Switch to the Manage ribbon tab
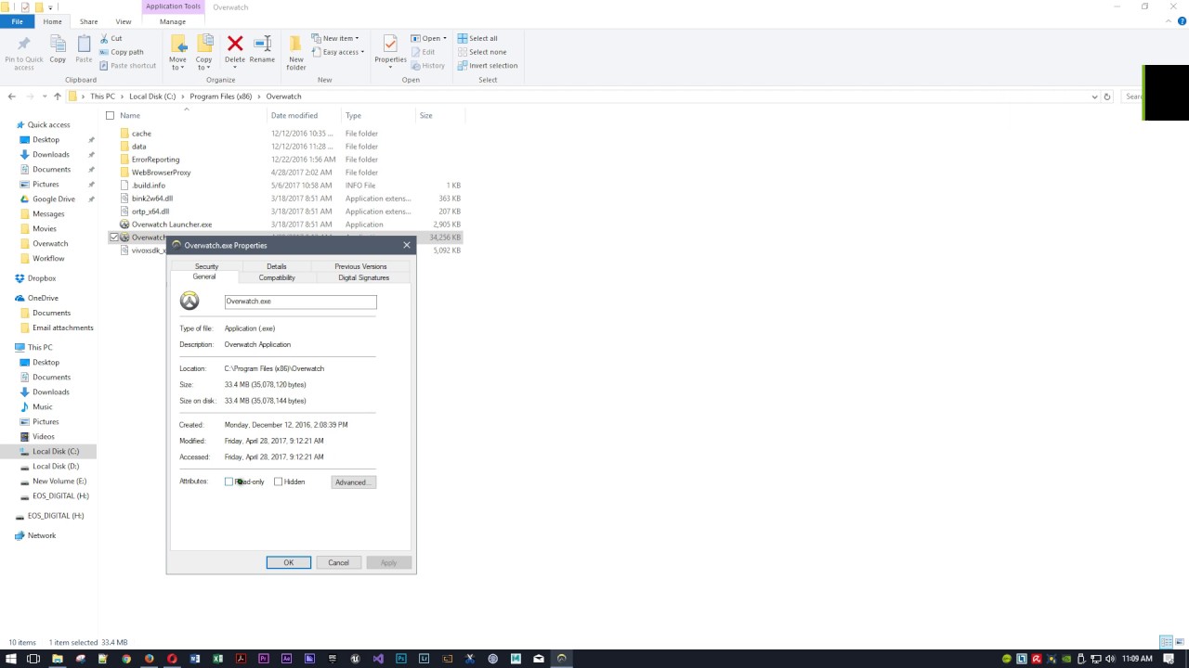Image resolution: width=1189 pixels, height=668 pixels. click(x=173, y=21)
